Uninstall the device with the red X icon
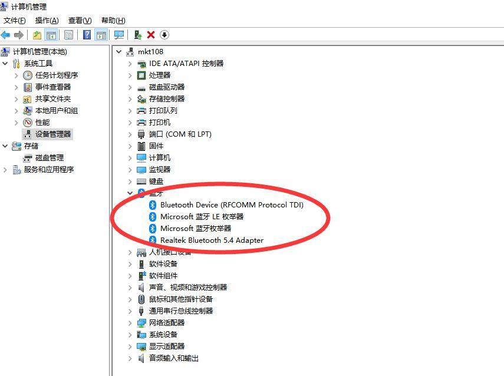 [151, 35]
